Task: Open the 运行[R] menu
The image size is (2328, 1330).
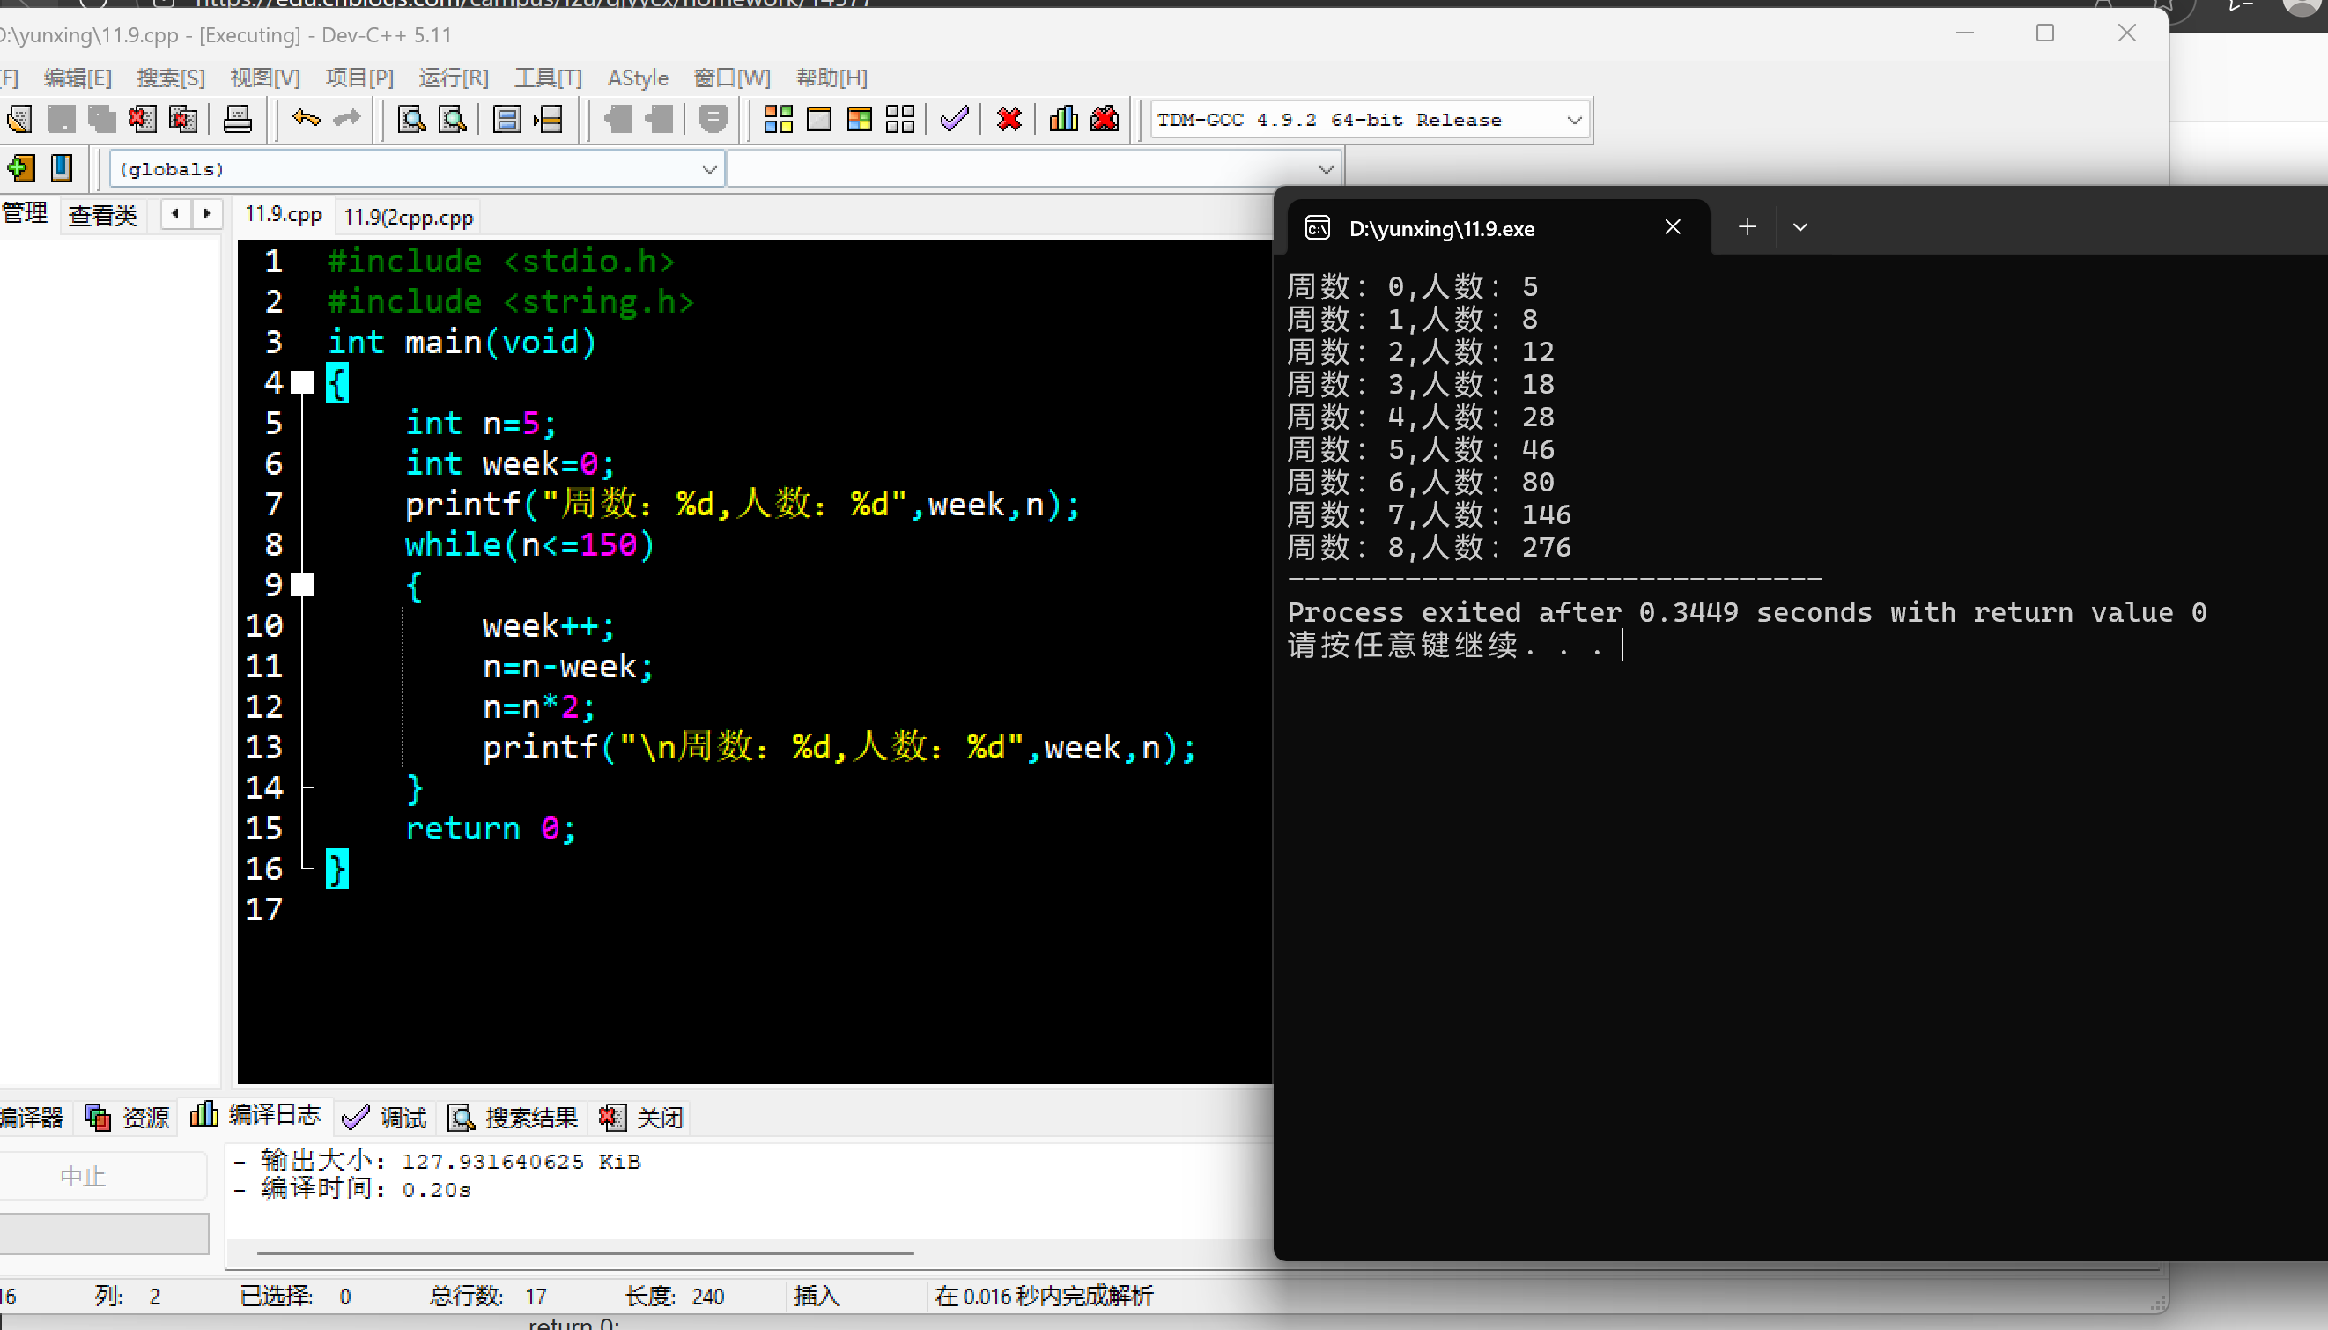Action: coord(453,78)
